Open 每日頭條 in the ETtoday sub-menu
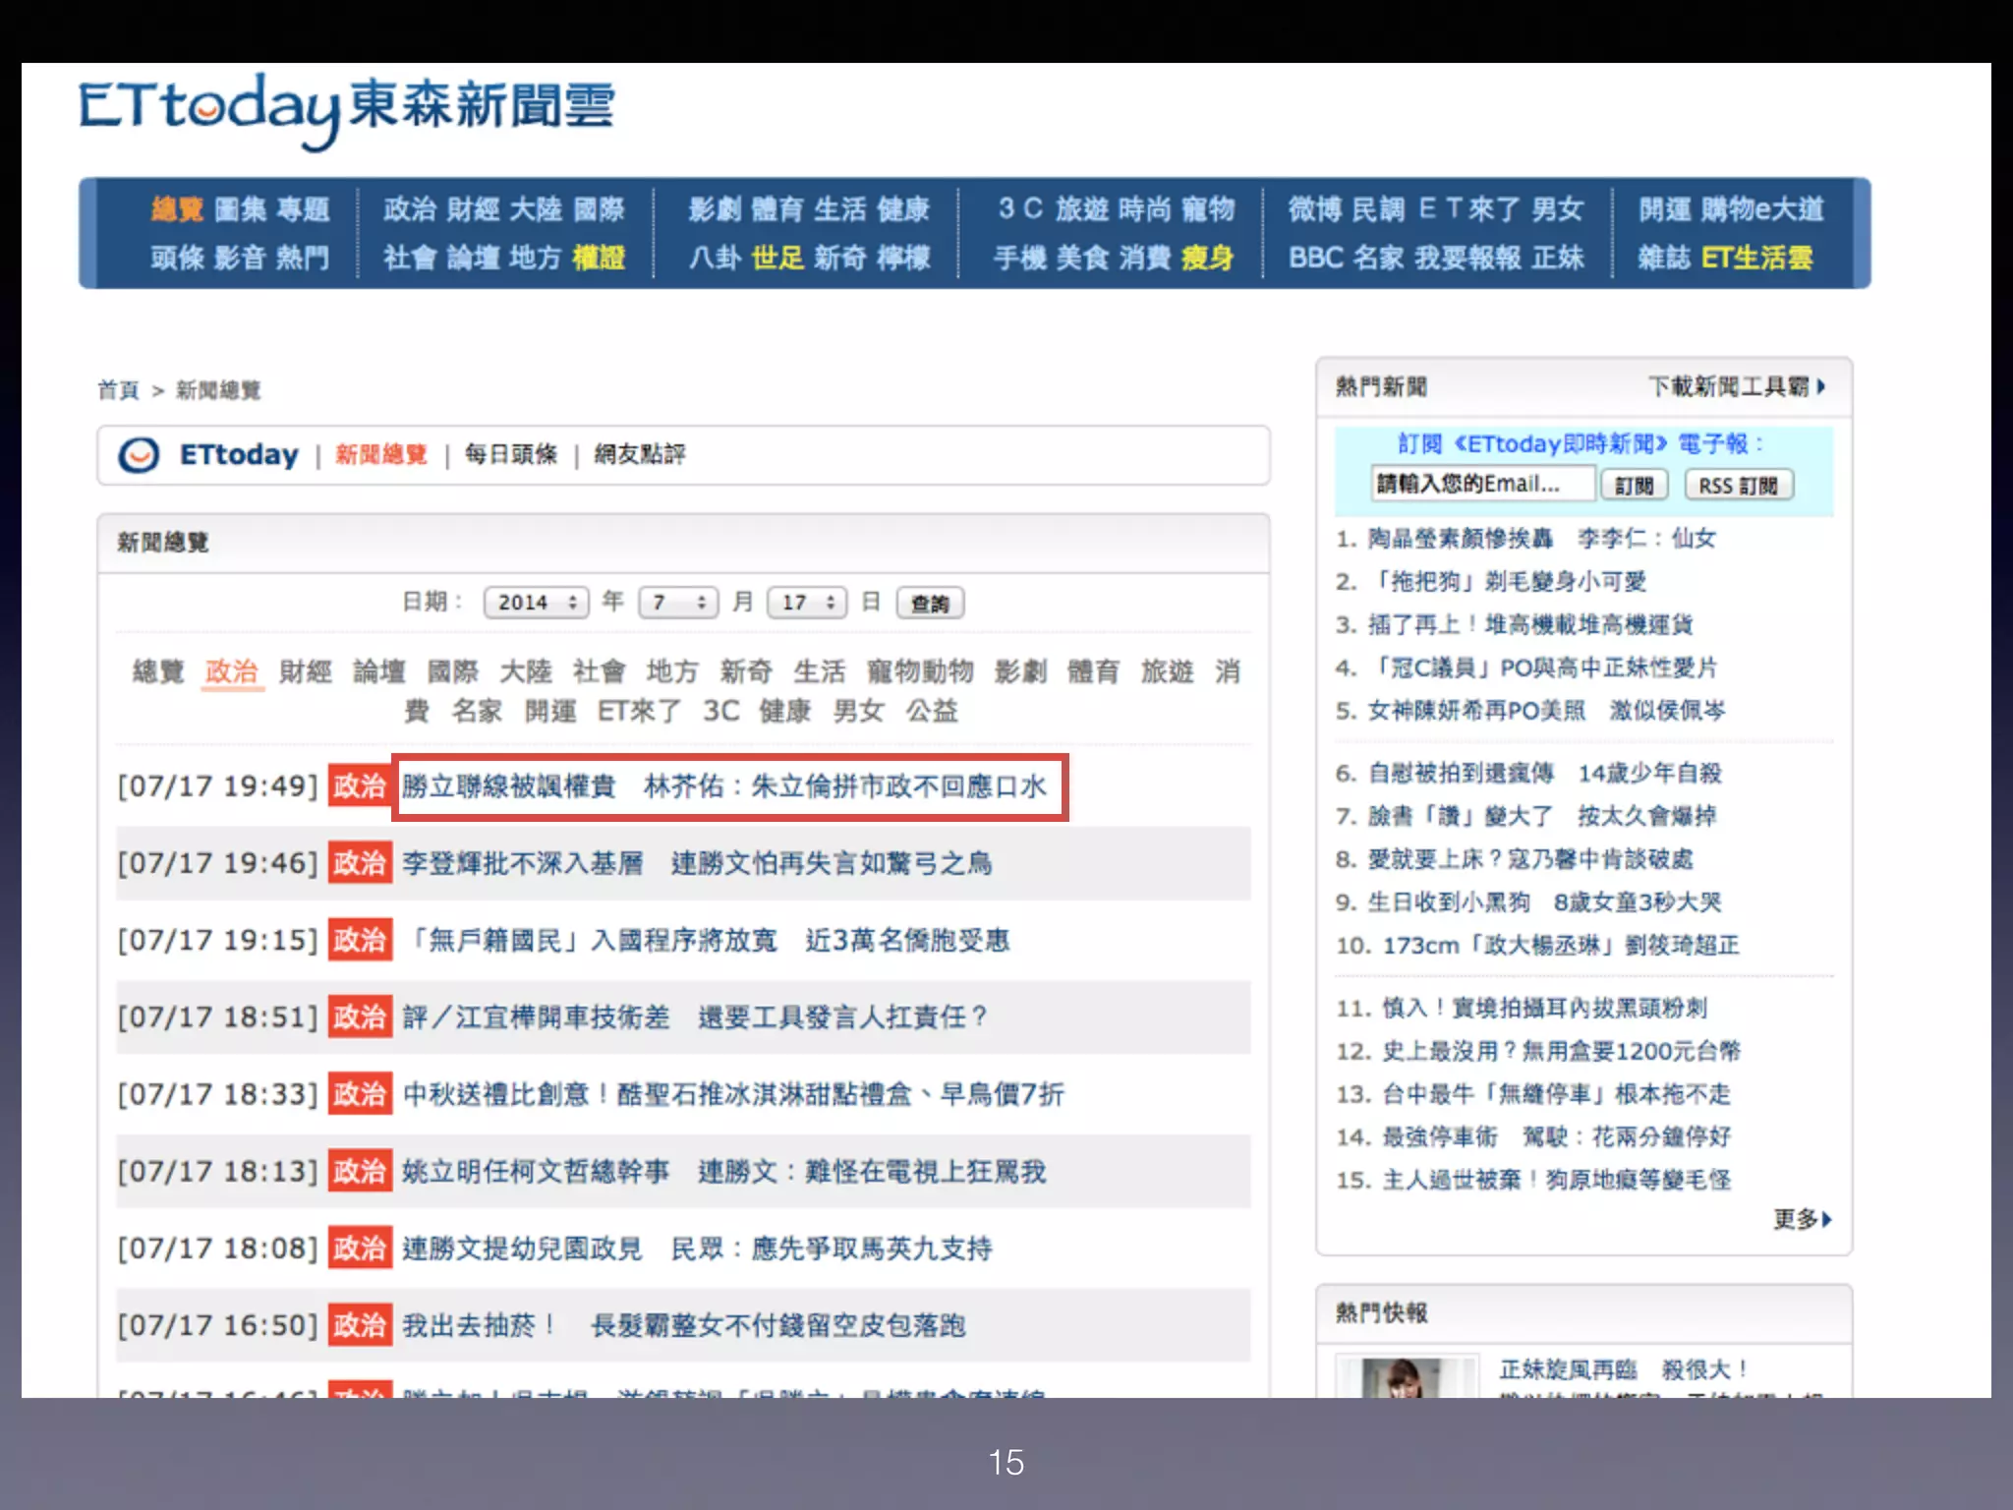The height and width of the screenshot is (1510, 2013). (x=510, y=454)
